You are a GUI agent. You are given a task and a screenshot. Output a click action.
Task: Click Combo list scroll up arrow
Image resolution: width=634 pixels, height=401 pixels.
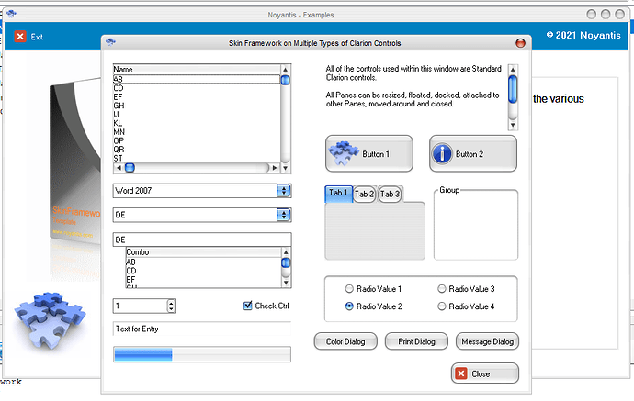click(286, 252)
